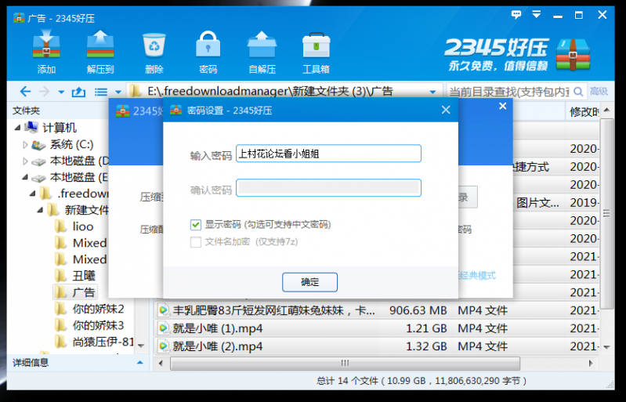Click the 自解压 (Self-extract) toolbar icon
This screenshot has width=626, height=402.
[x=261, y=51]
